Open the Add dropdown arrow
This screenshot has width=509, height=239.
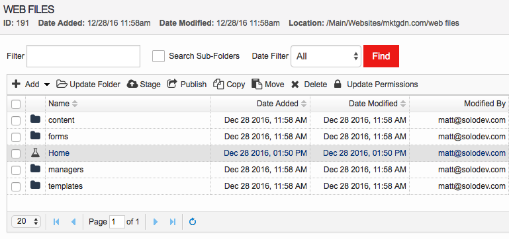pyautogui.click(x=47, y=85)
